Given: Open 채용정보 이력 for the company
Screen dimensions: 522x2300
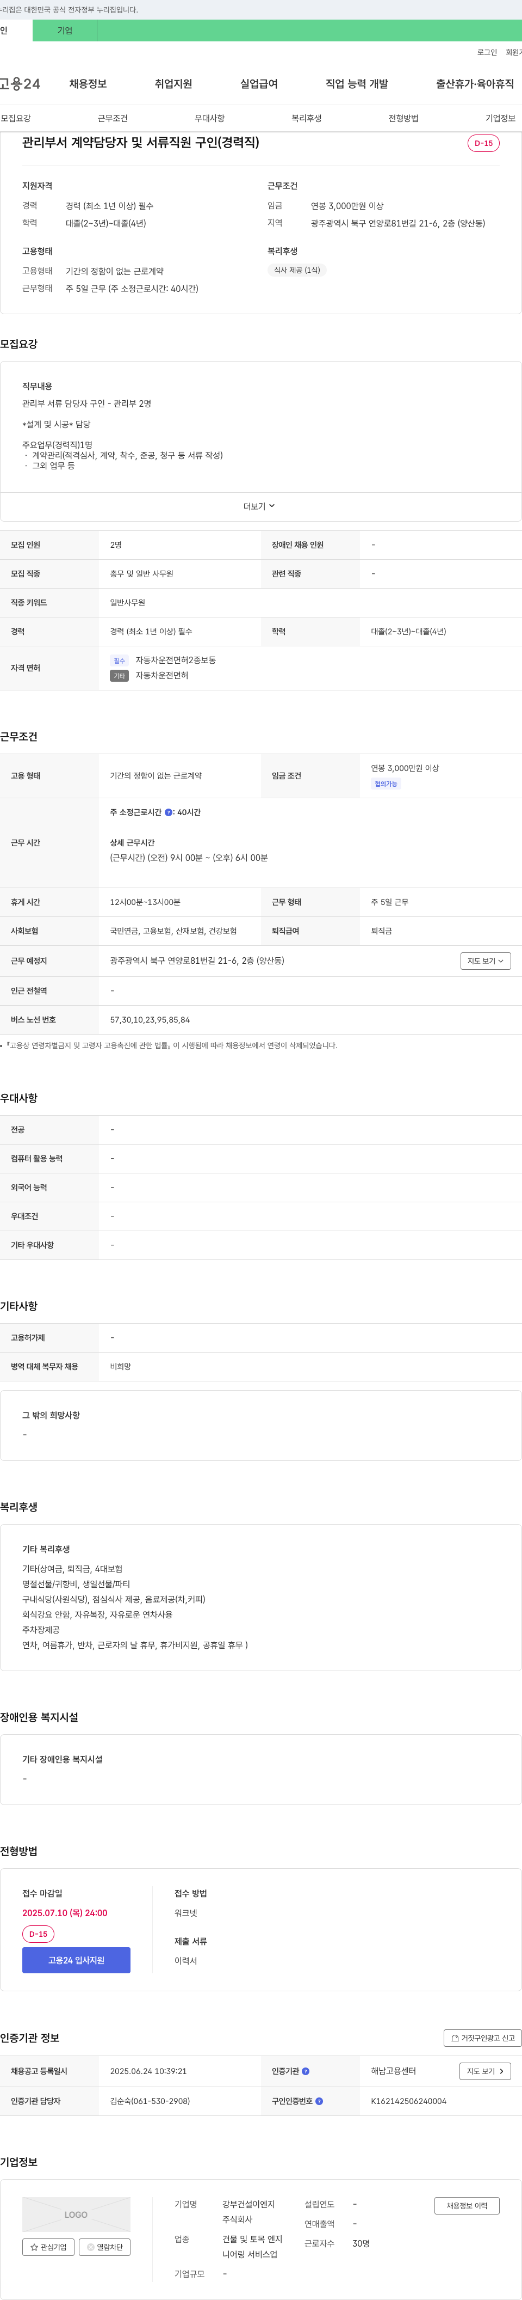Looking at the screenshot, I should 467,2205.
